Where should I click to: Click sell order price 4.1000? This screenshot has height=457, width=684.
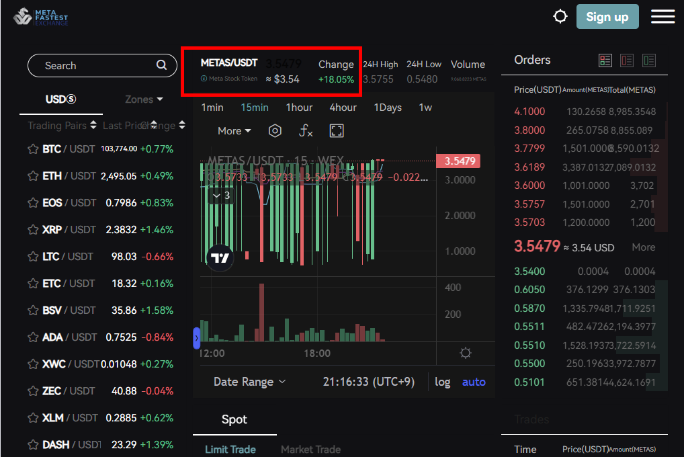coord(529,112)
